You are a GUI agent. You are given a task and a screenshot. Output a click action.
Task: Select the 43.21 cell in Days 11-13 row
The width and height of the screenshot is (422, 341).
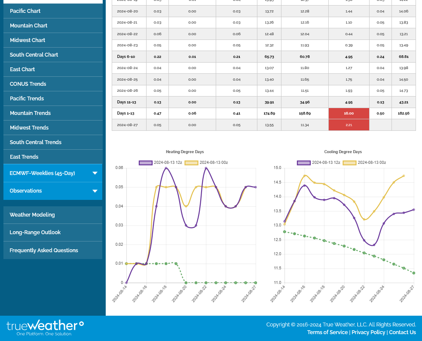pos(404,102)
